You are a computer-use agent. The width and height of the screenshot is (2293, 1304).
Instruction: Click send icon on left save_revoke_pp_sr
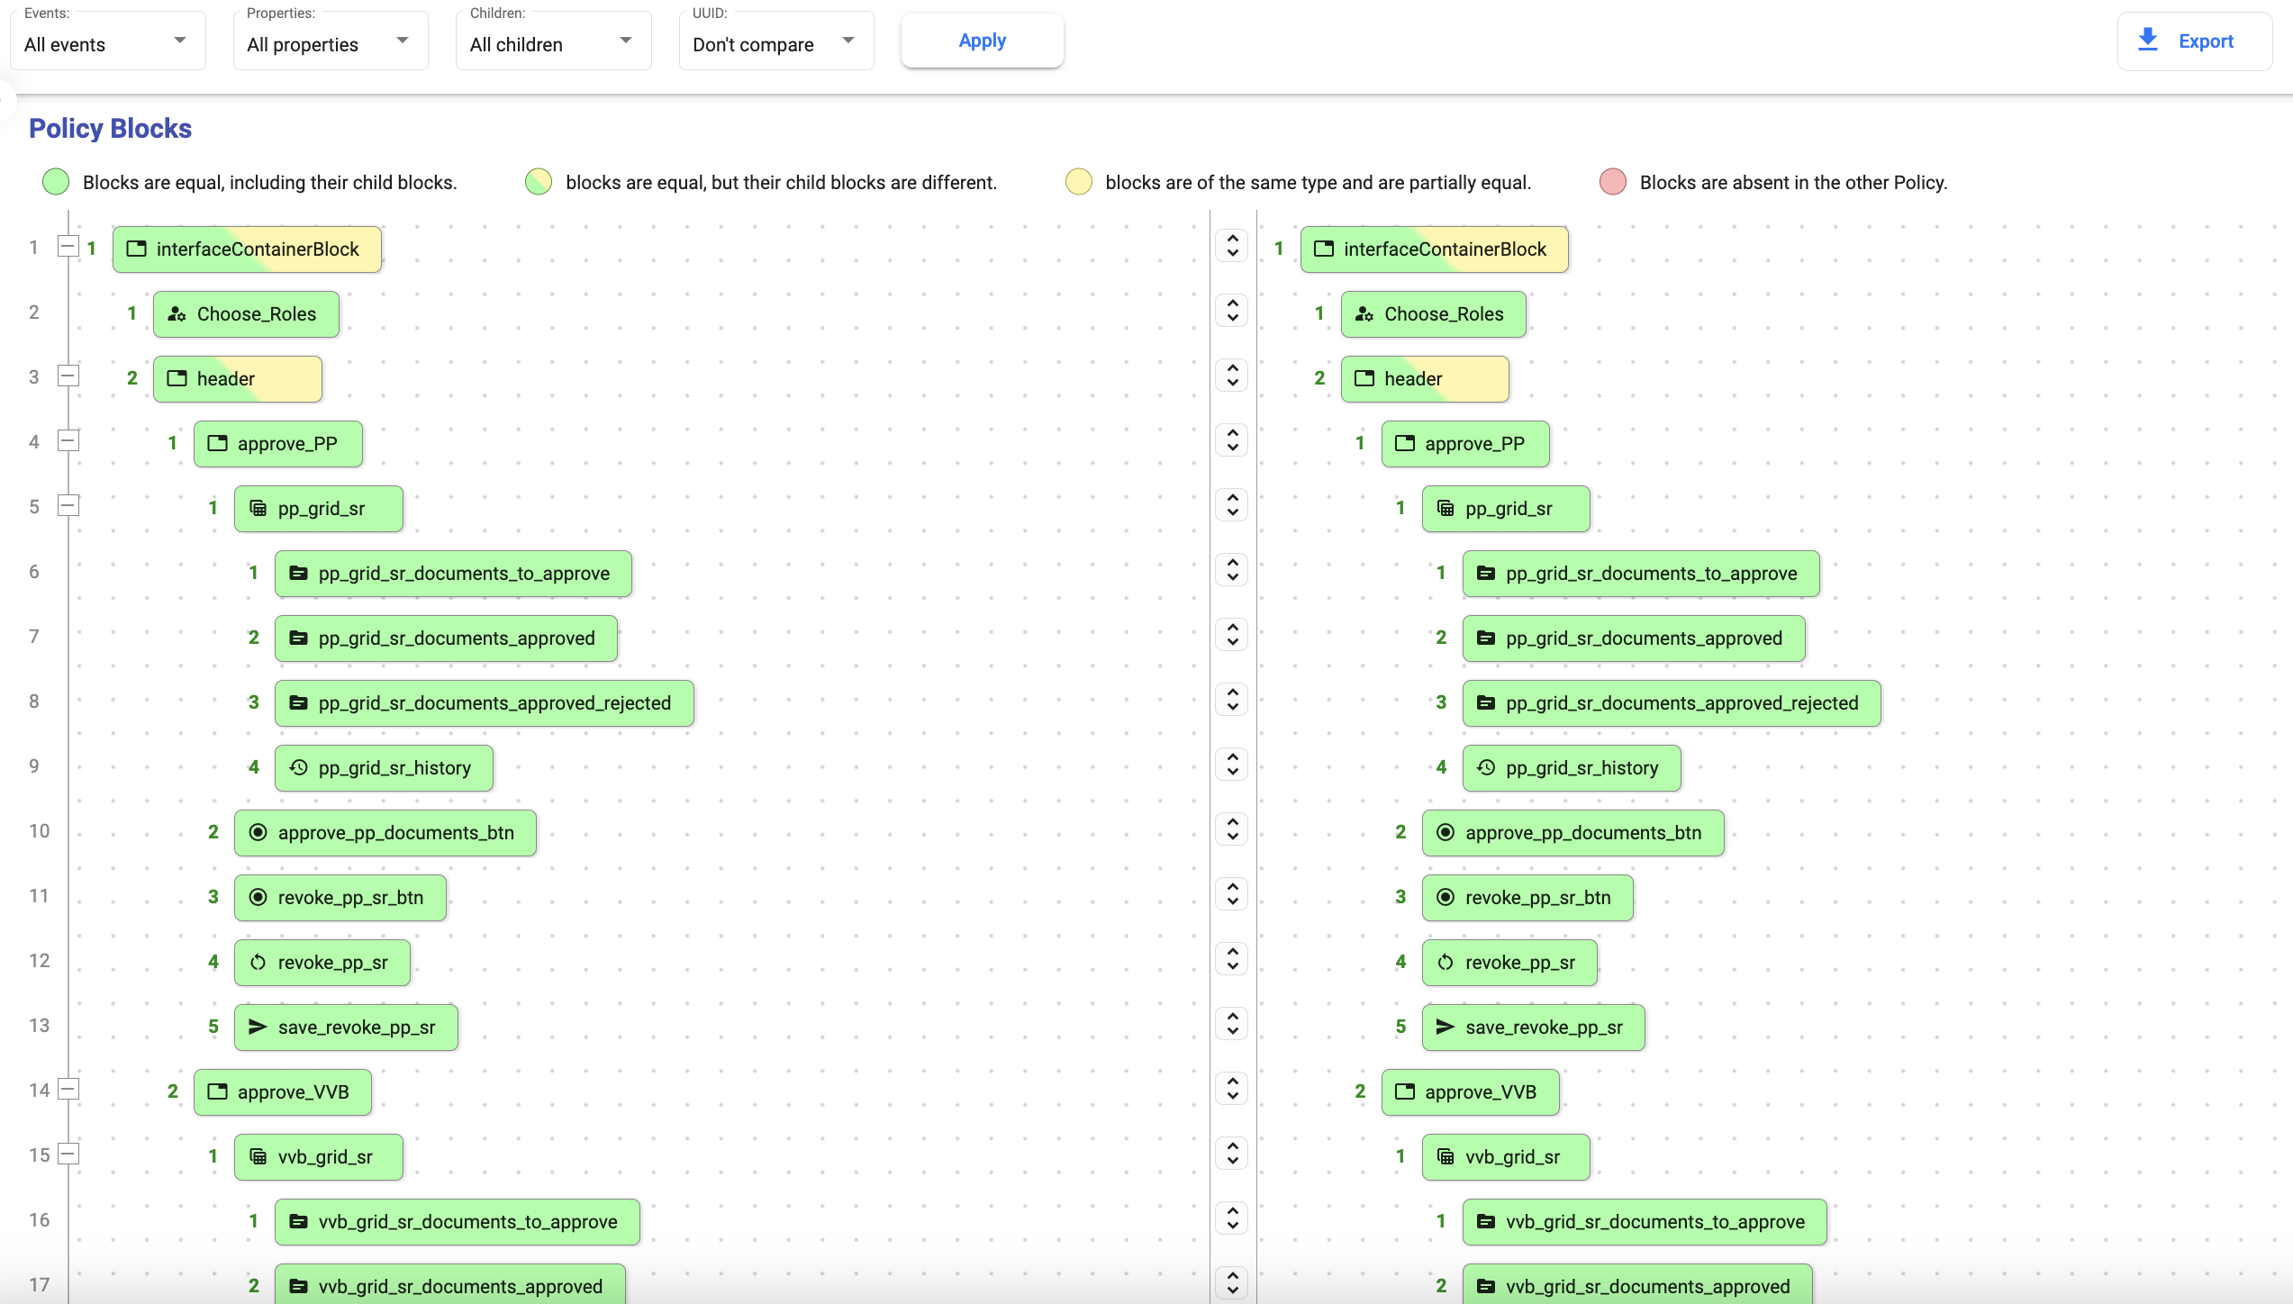[x=258, y=1028]
